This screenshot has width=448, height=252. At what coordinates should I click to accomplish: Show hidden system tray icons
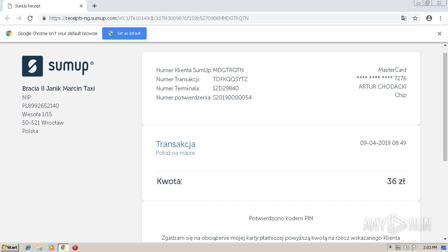point(390,247)
